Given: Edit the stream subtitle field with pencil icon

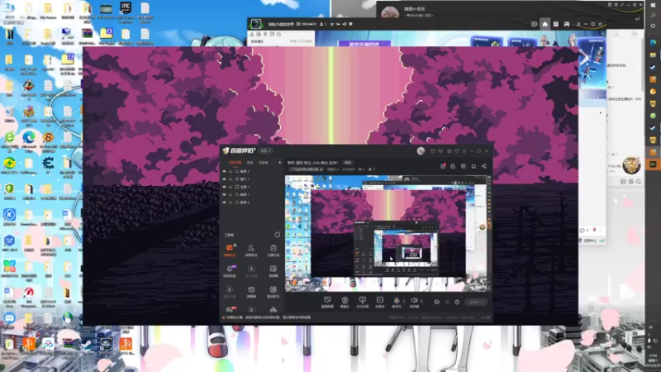Looking at the screenshot, I should 306,169.
